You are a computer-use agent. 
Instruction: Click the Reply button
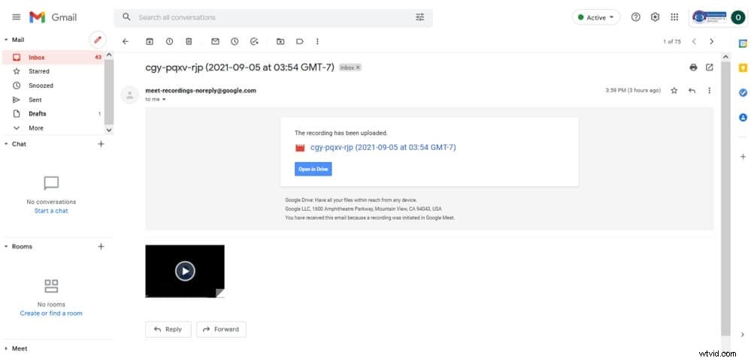168,329
